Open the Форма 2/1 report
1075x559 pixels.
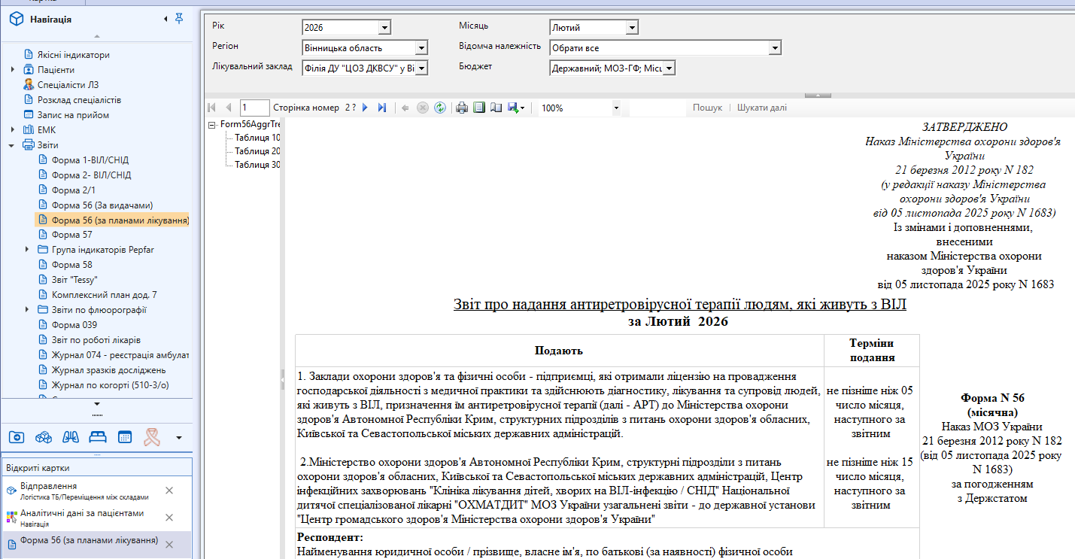72,190
